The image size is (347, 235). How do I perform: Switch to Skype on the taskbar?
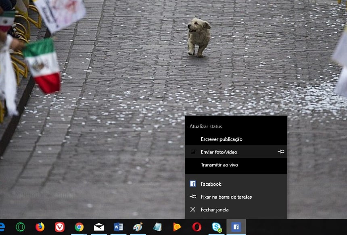pyautogui.click(x=216, y=227)
